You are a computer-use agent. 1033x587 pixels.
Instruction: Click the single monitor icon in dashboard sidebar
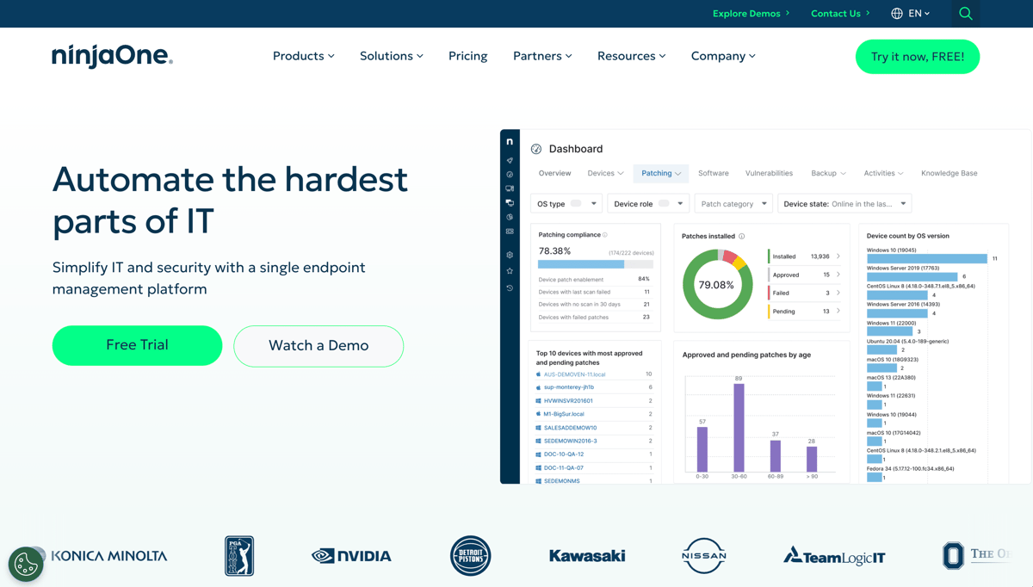pos(510,188)
